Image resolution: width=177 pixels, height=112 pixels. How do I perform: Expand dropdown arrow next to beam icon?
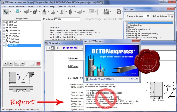pos(40,12)
